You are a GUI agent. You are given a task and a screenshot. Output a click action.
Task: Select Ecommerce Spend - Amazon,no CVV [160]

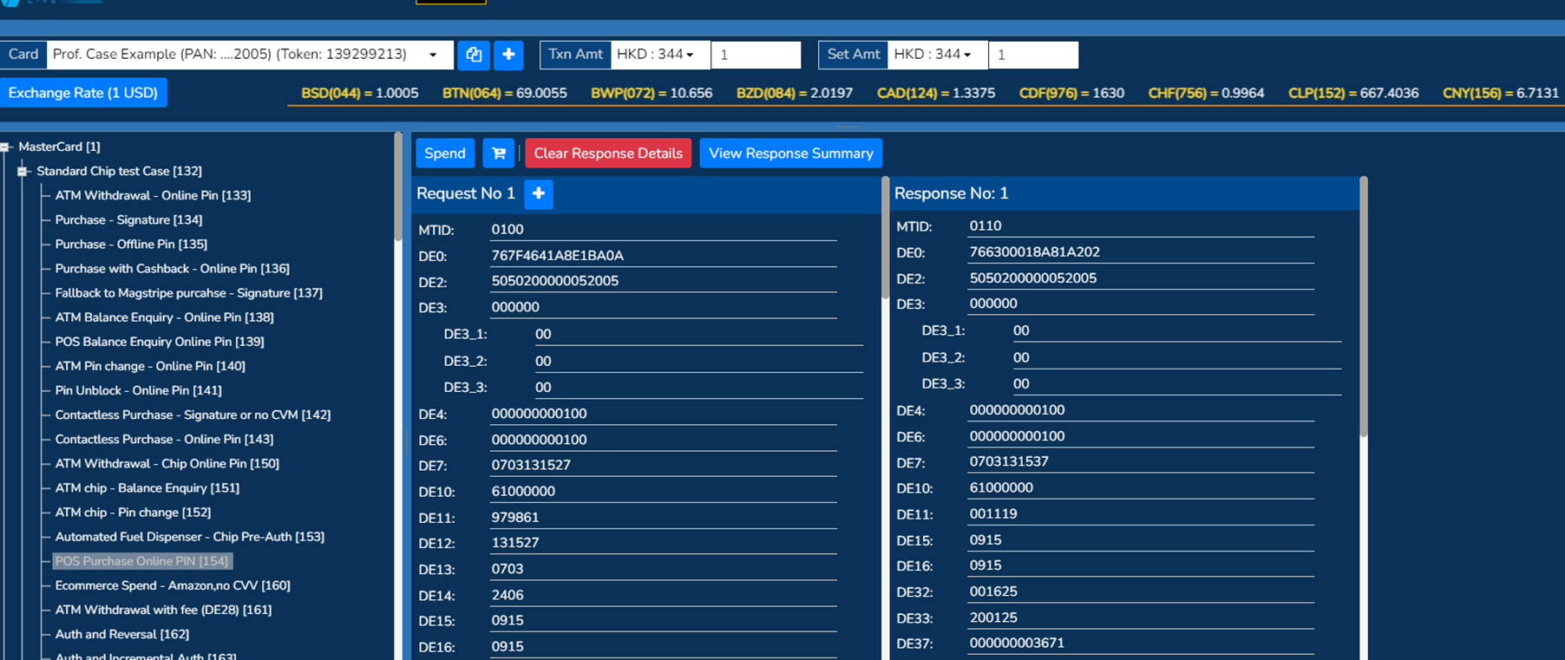point(173,585)
